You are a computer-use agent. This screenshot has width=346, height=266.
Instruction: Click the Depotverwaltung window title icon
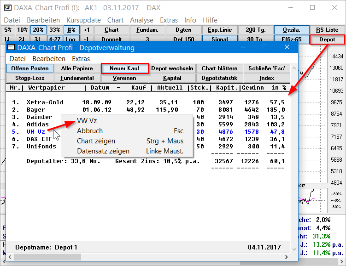tap(12, 47)
